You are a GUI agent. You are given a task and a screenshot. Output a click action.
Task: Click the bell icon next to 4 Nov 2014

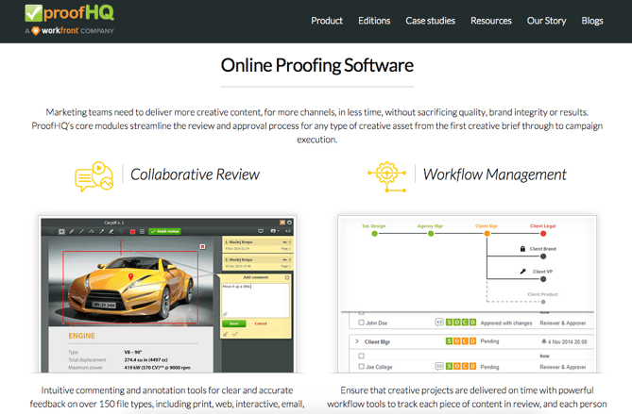(544, 341)
